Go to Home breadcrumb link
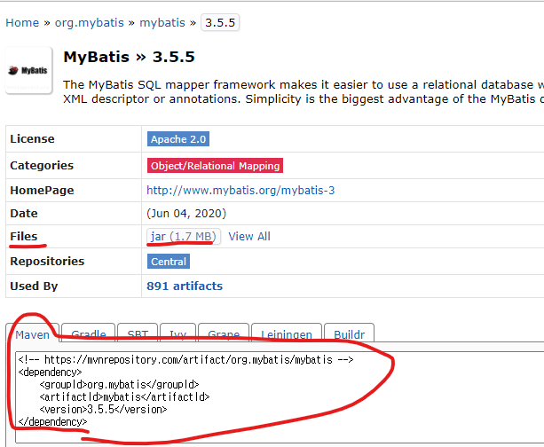Viewport: 544px width, 447px height. click(x=22, y=23)
